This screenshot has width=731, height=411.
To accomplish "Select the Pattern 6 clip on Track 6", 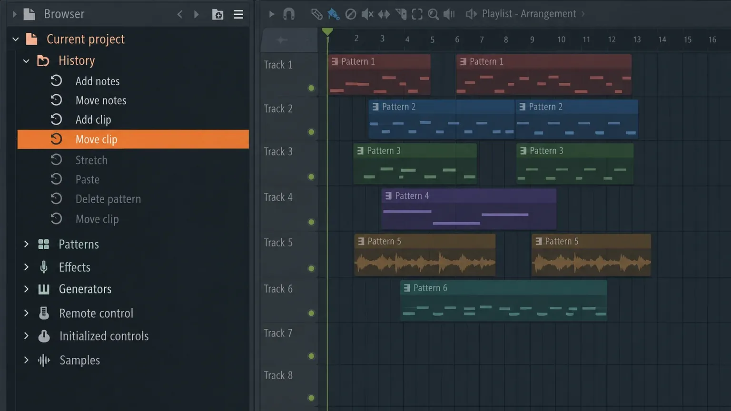I will (x=504, y=300).
